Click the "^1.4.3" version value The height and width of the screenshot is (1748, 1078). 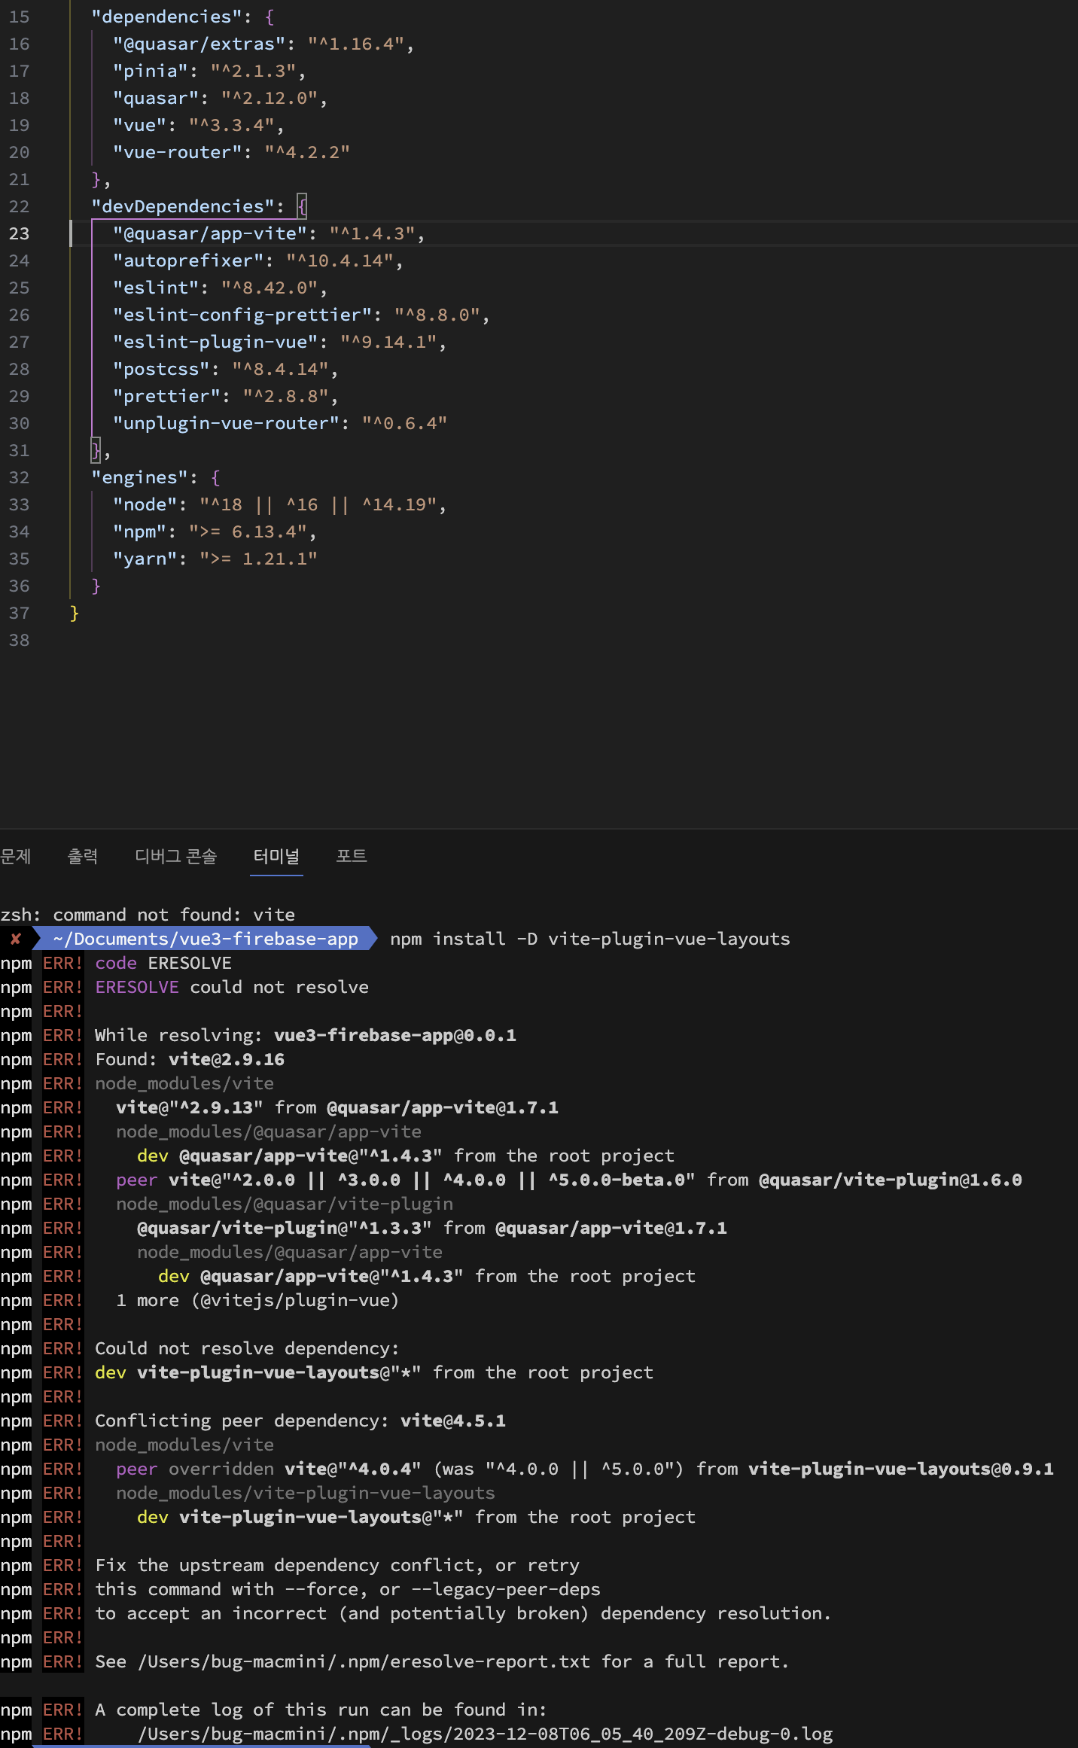click(x=372, y=233)
